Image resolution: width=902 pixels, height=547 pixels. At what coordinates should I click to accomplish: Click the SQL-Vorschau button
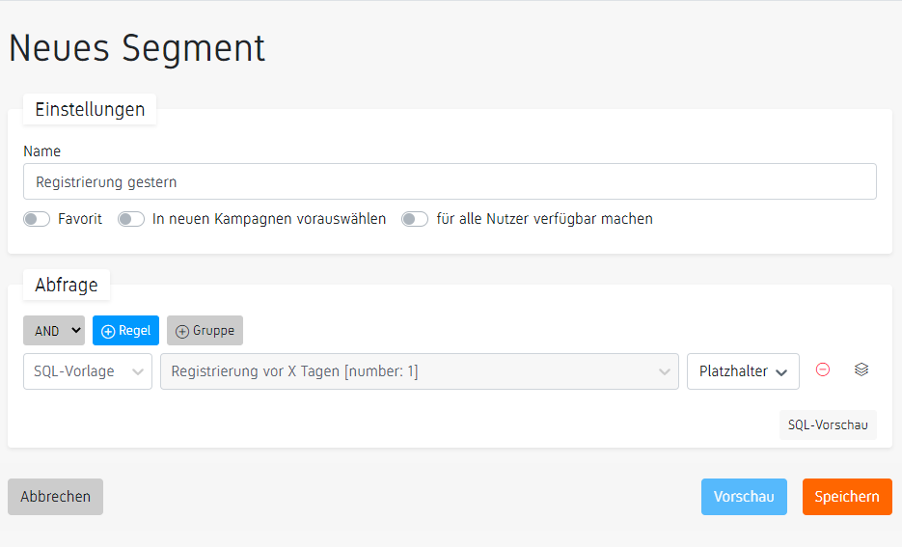(x=828, y=424)
